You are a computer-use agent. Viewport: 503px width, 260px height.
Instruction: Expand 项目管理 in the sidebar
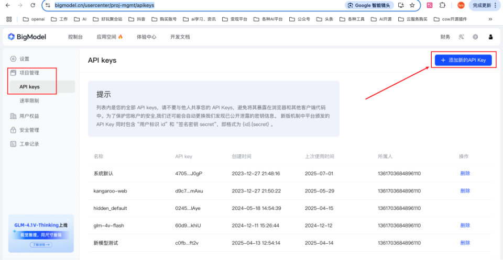[x=25, y=73]
